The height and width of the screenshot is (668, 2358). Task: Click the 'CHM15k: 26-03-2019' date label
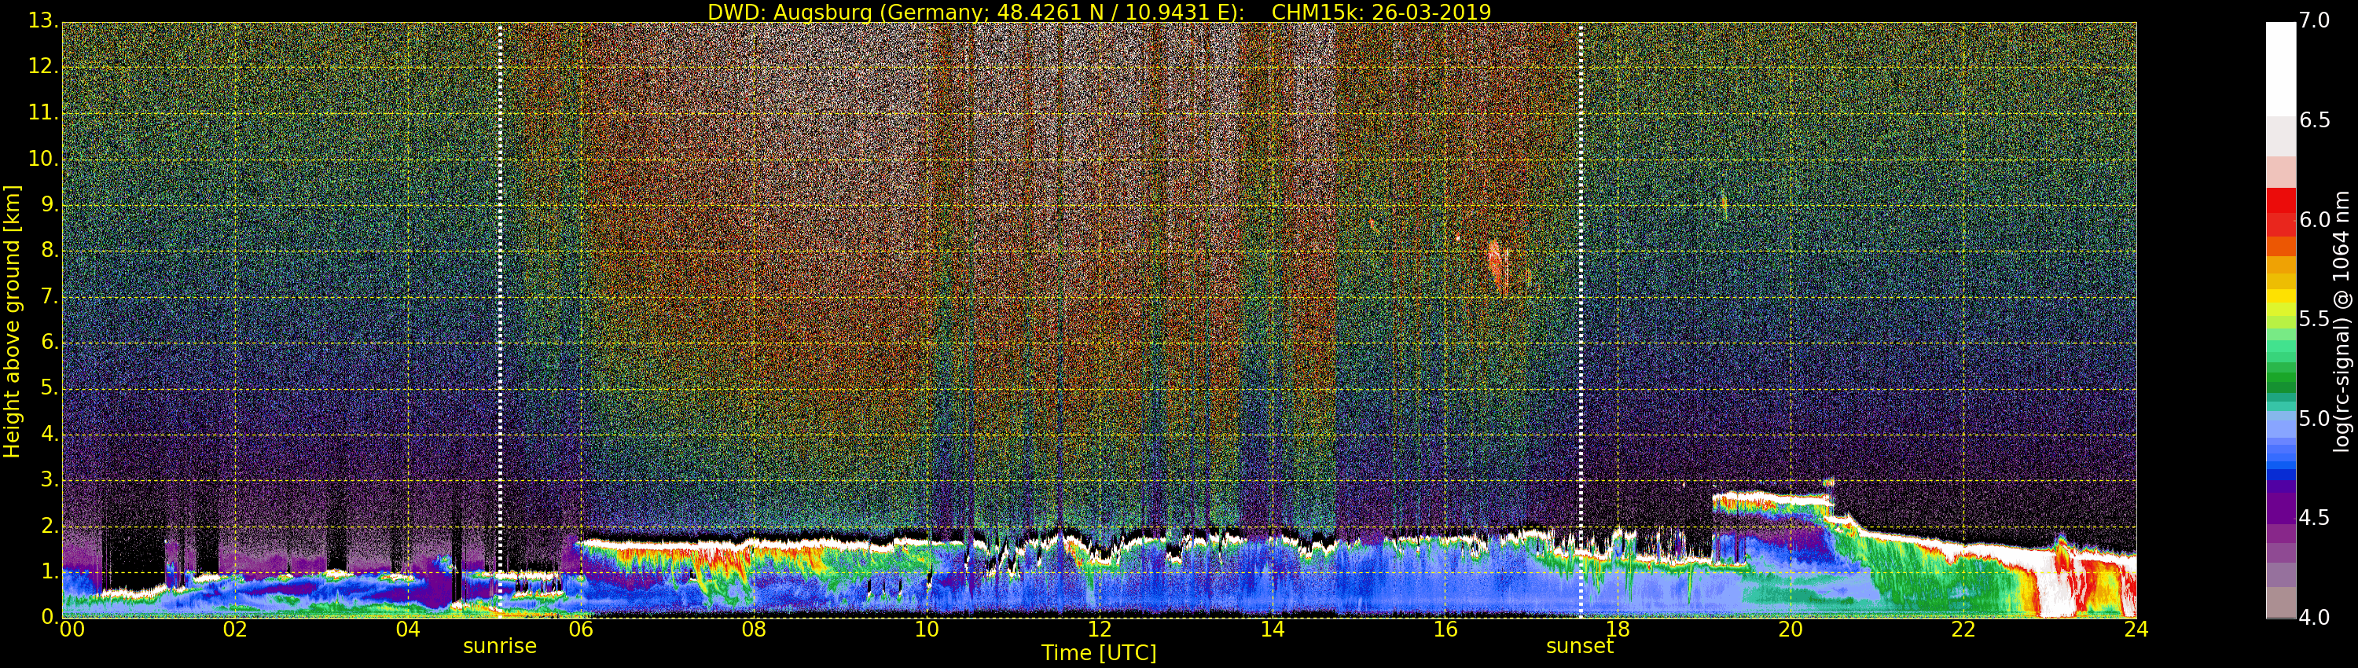(1381, 12)
